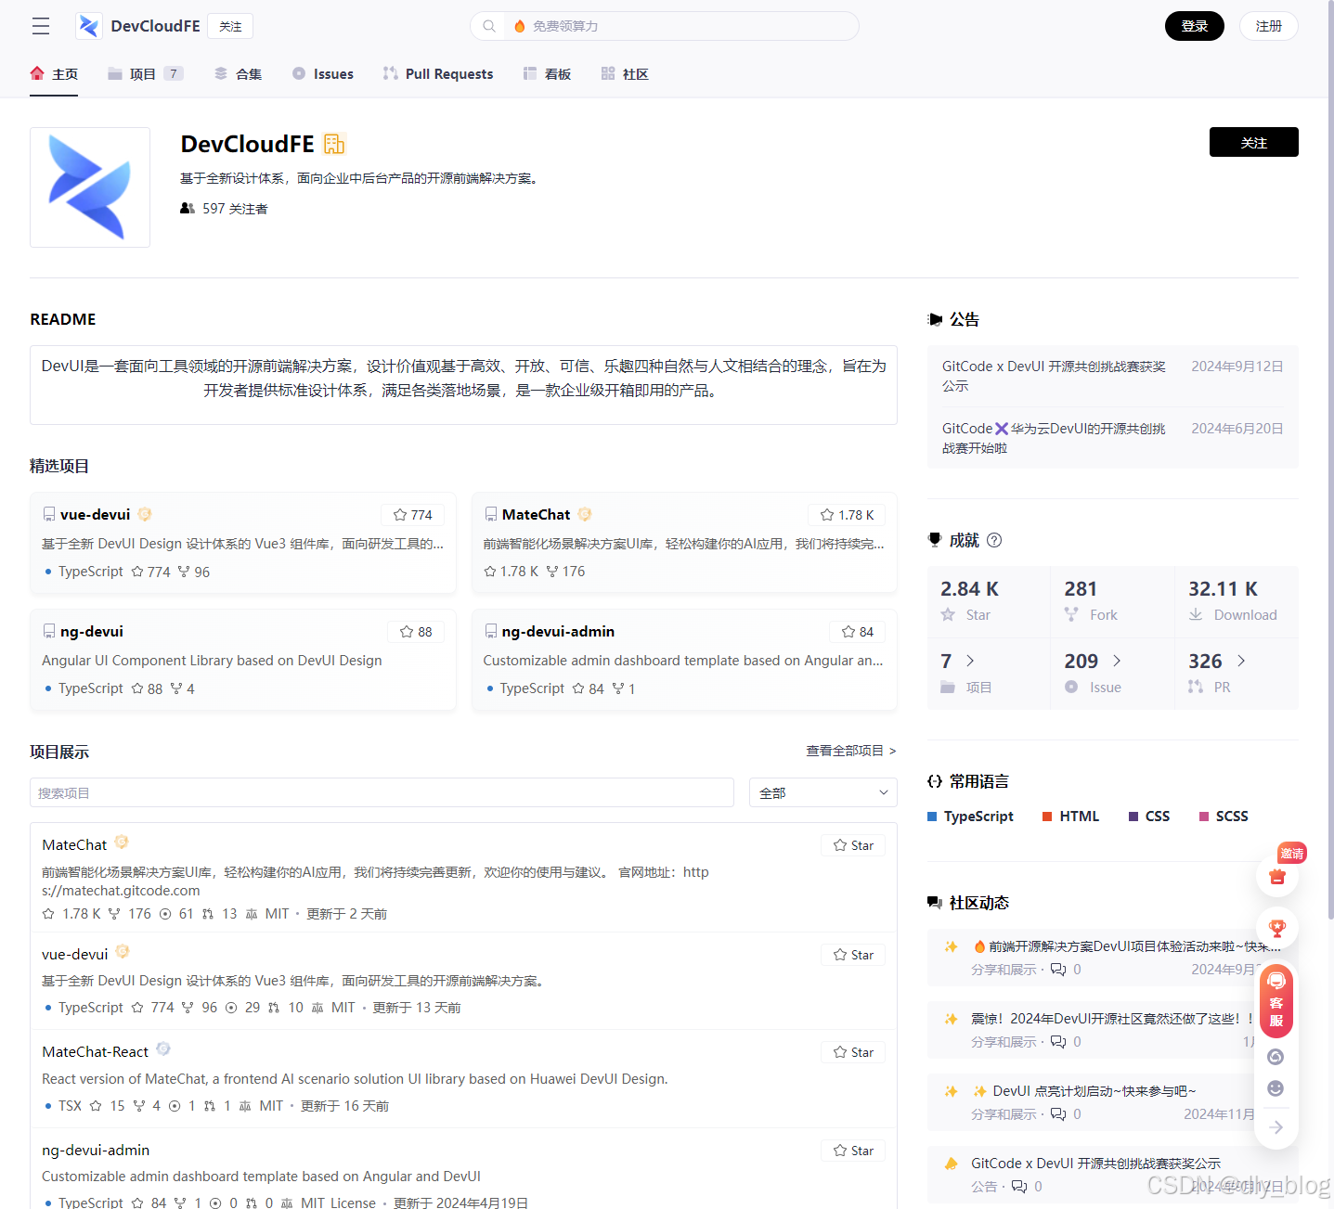The width and height of the screenshot is (1334, 1209).
Task: Click the repo icon beside vue-devui card
Action: (x=49, y=515)
